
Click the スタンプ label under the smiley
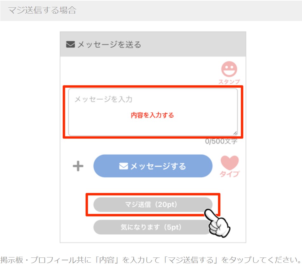coord(229,82)
